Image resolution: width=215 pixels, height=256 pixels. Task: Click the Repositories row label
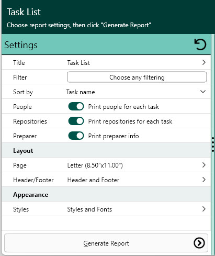(30, 121)
